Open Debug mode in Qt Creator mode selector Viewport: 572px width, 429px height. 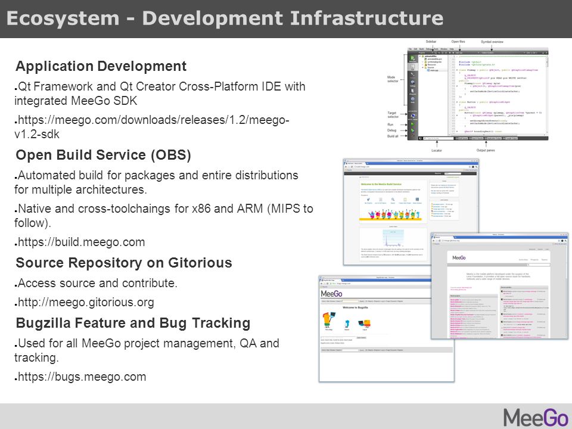[x=412, y=83]
